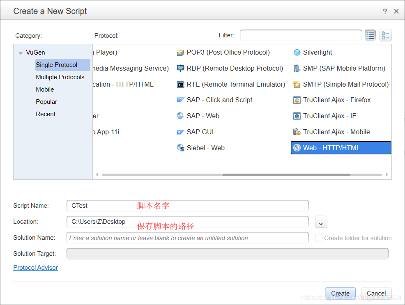Viewport: 405px width, 305px height.
Task: Click the protocol list horizontal scrollbar thumb
Action: click(x=286, y=175)
